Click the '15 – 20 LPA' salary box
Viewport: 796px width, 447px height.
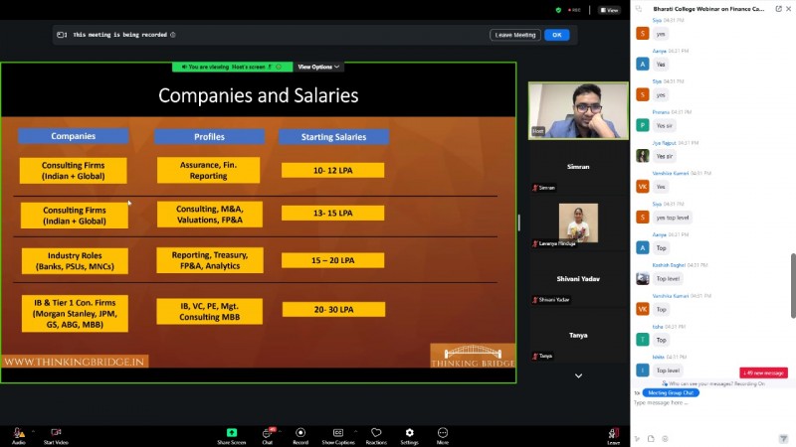332,260
